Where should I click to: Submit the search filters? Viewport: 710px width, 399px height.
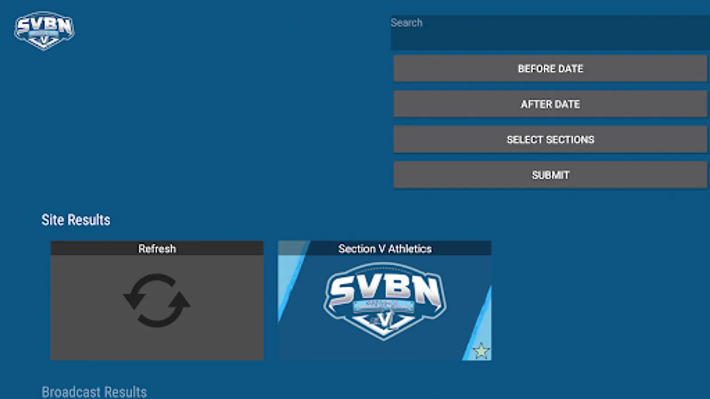550,175
